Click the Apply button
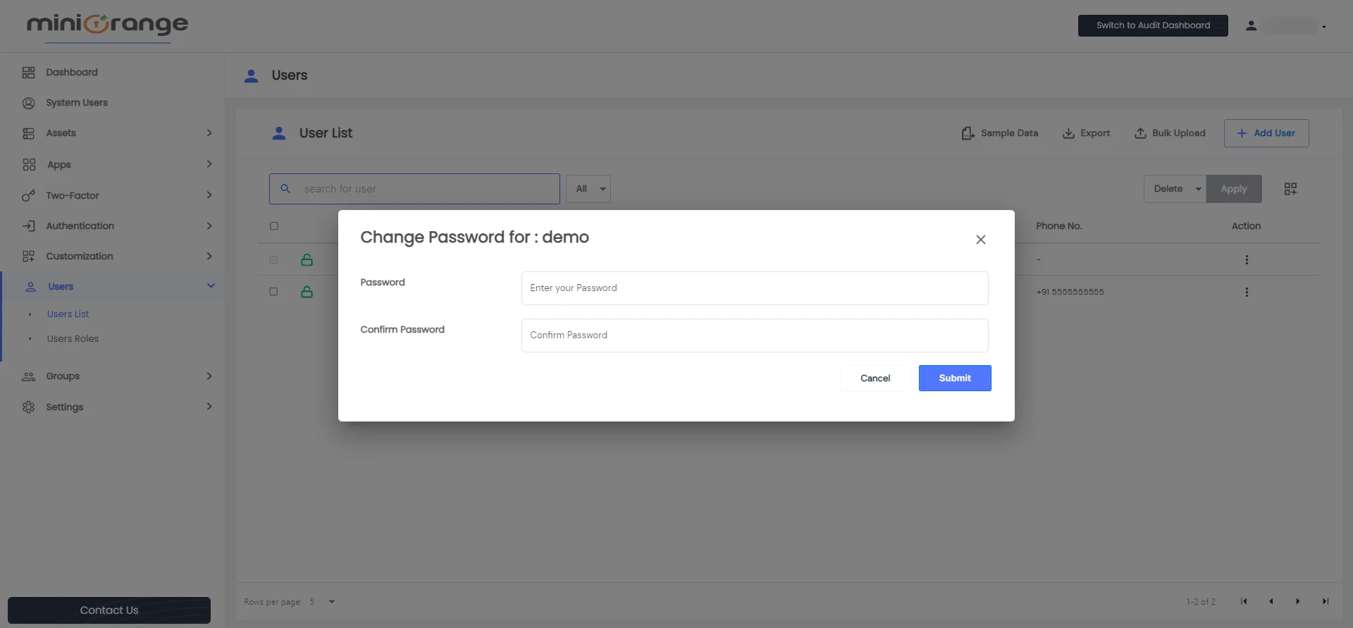Screen dimensions: 1353x628 click(1234, 189)
